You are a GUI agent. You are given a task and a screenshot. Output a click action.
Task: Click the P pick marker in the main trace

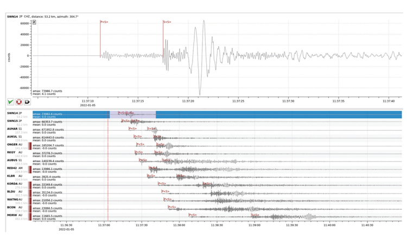[103, 22]
